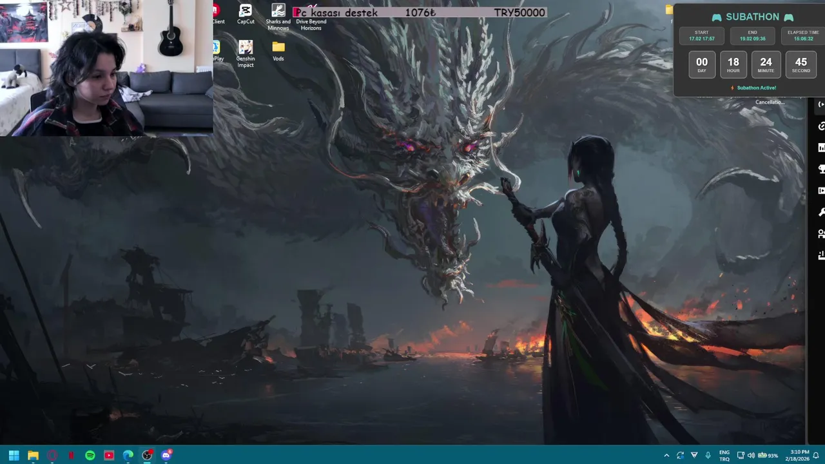
Task: Open the YouTube app in the taskbar
Action: (109, 455)
